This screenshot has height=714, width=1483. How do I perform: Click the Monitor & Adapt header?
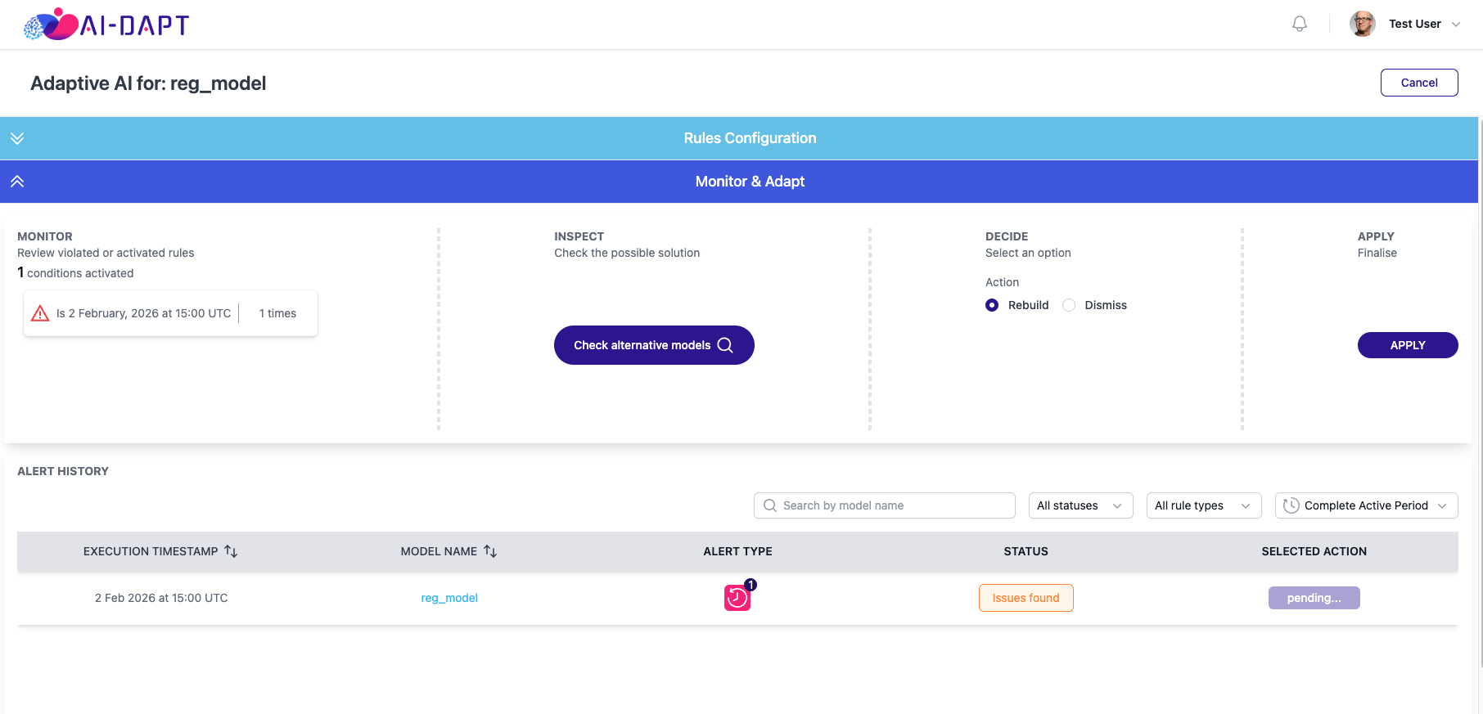pos(739,182)
